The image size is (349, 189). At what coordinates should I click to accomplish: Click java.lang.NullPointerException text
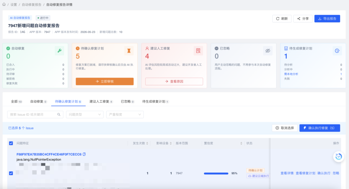pyautogui.click(x=39, y=159)
